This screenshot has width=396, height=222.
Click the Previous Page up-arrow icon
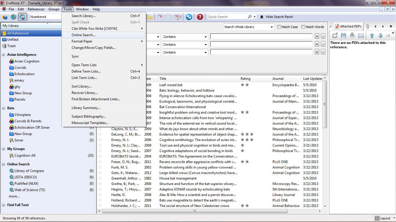[x=372, y=36]
